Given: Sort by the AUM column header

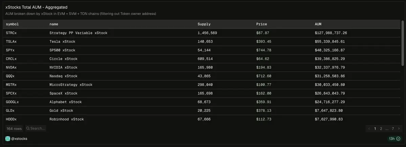Looking at the screenshot, I should pos(318,24).
